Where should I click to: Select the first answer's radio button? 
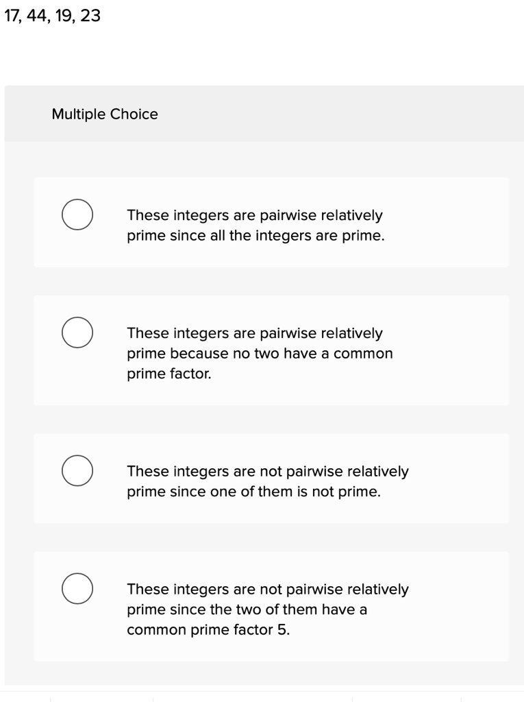pos(77,215)
